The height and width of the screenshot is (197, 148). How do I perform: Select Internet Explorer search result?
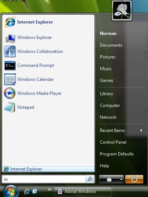coord(48,169)
